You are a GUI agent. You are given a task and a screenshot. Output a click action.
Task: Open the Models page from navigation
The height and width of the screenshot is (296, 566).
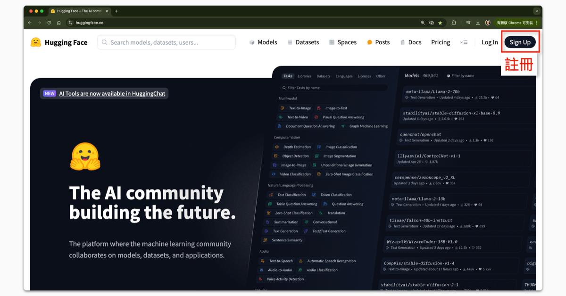coord(263,42)
